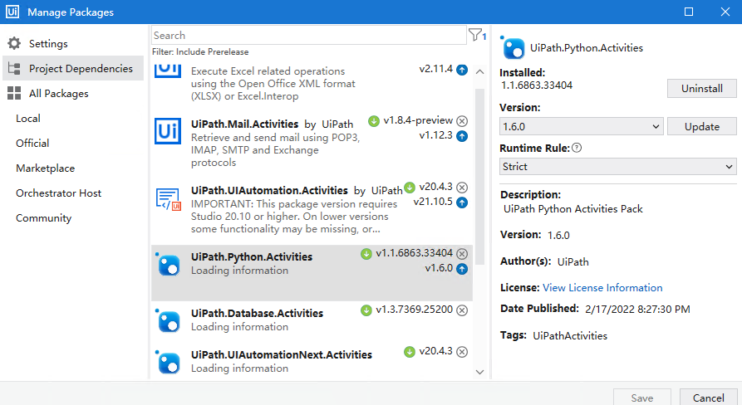Click the Project Dependencies tree icon
This screenshot has height=405, width=742.
click(x=14, y=69)
